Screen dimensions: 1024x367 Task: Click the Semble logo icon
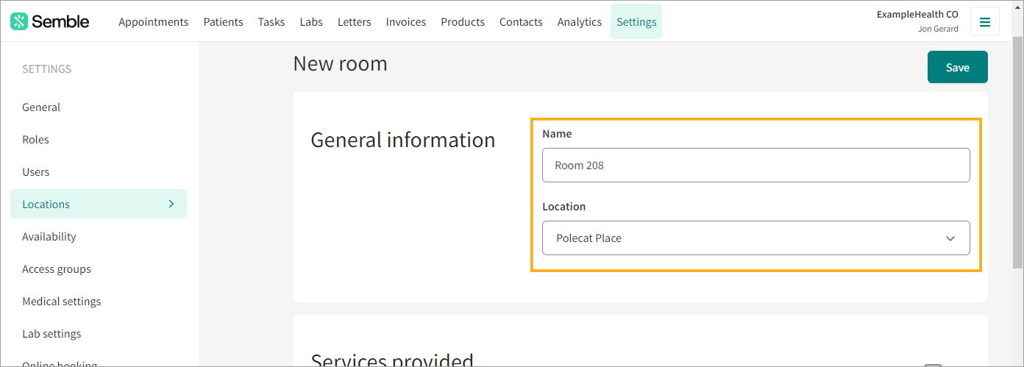19,21
